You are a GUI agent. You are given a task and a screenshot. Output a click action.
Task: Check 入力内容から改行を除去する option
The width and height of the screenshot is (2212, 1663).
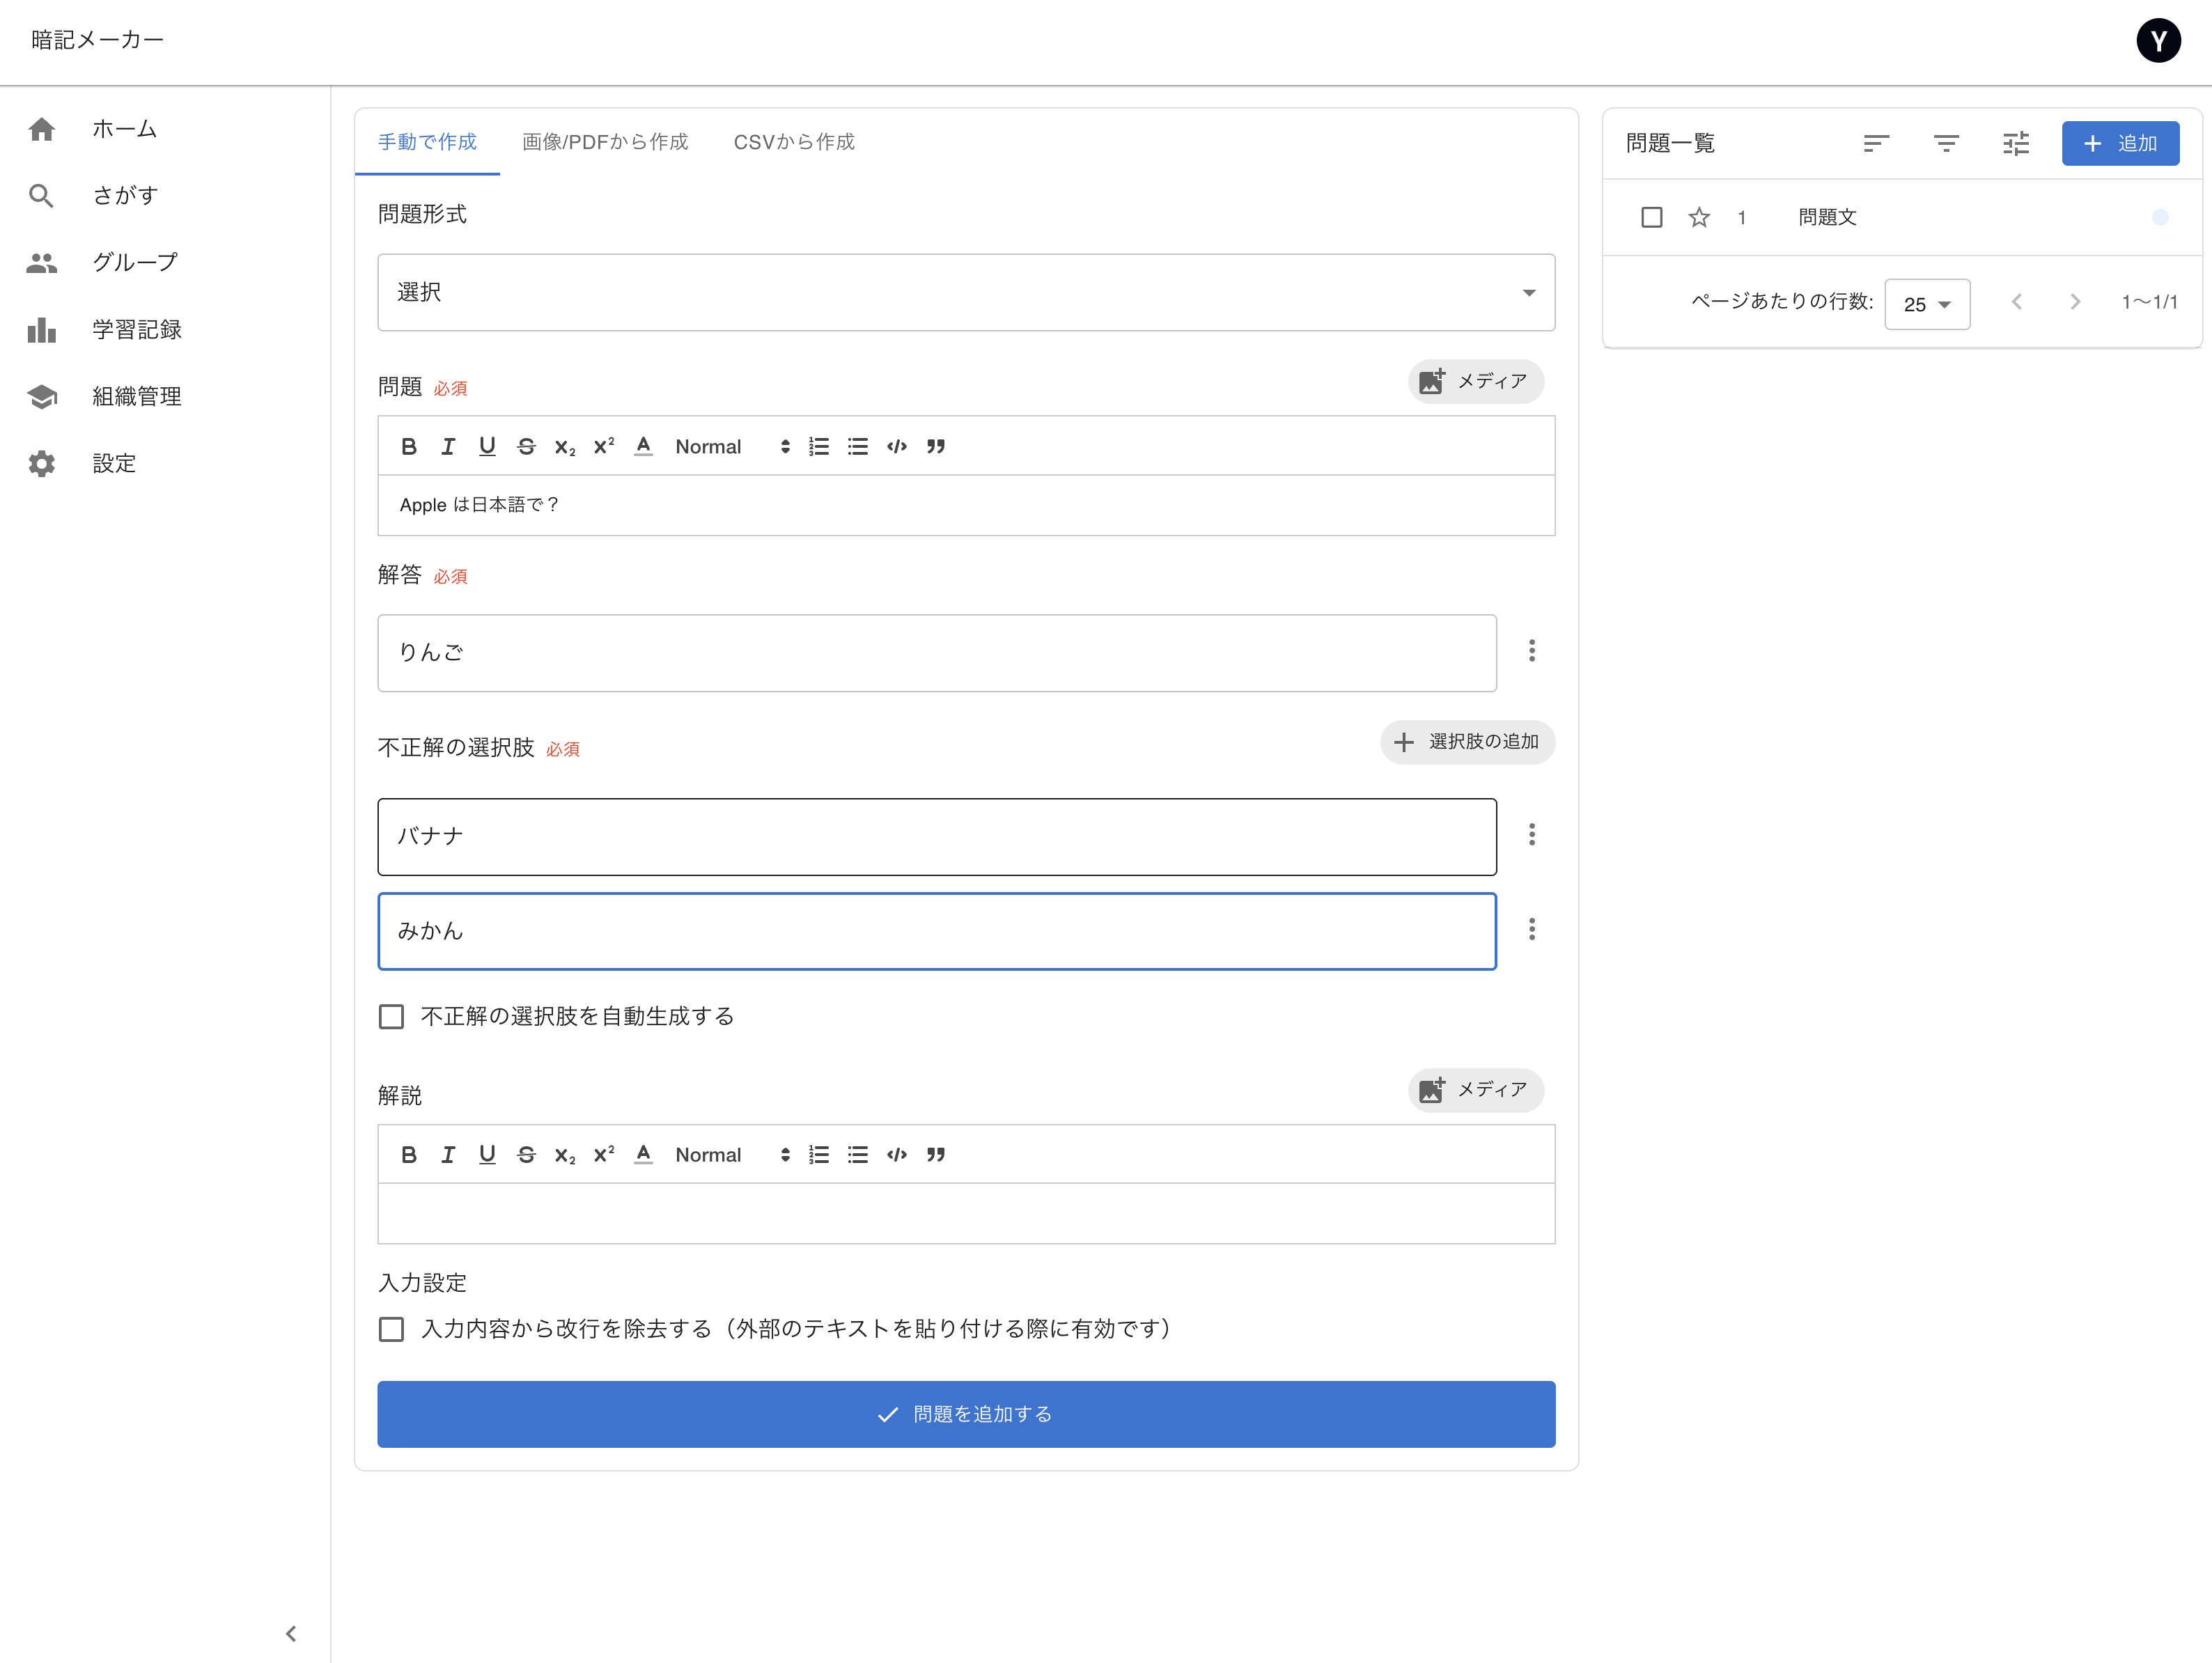click(391, 1329)
